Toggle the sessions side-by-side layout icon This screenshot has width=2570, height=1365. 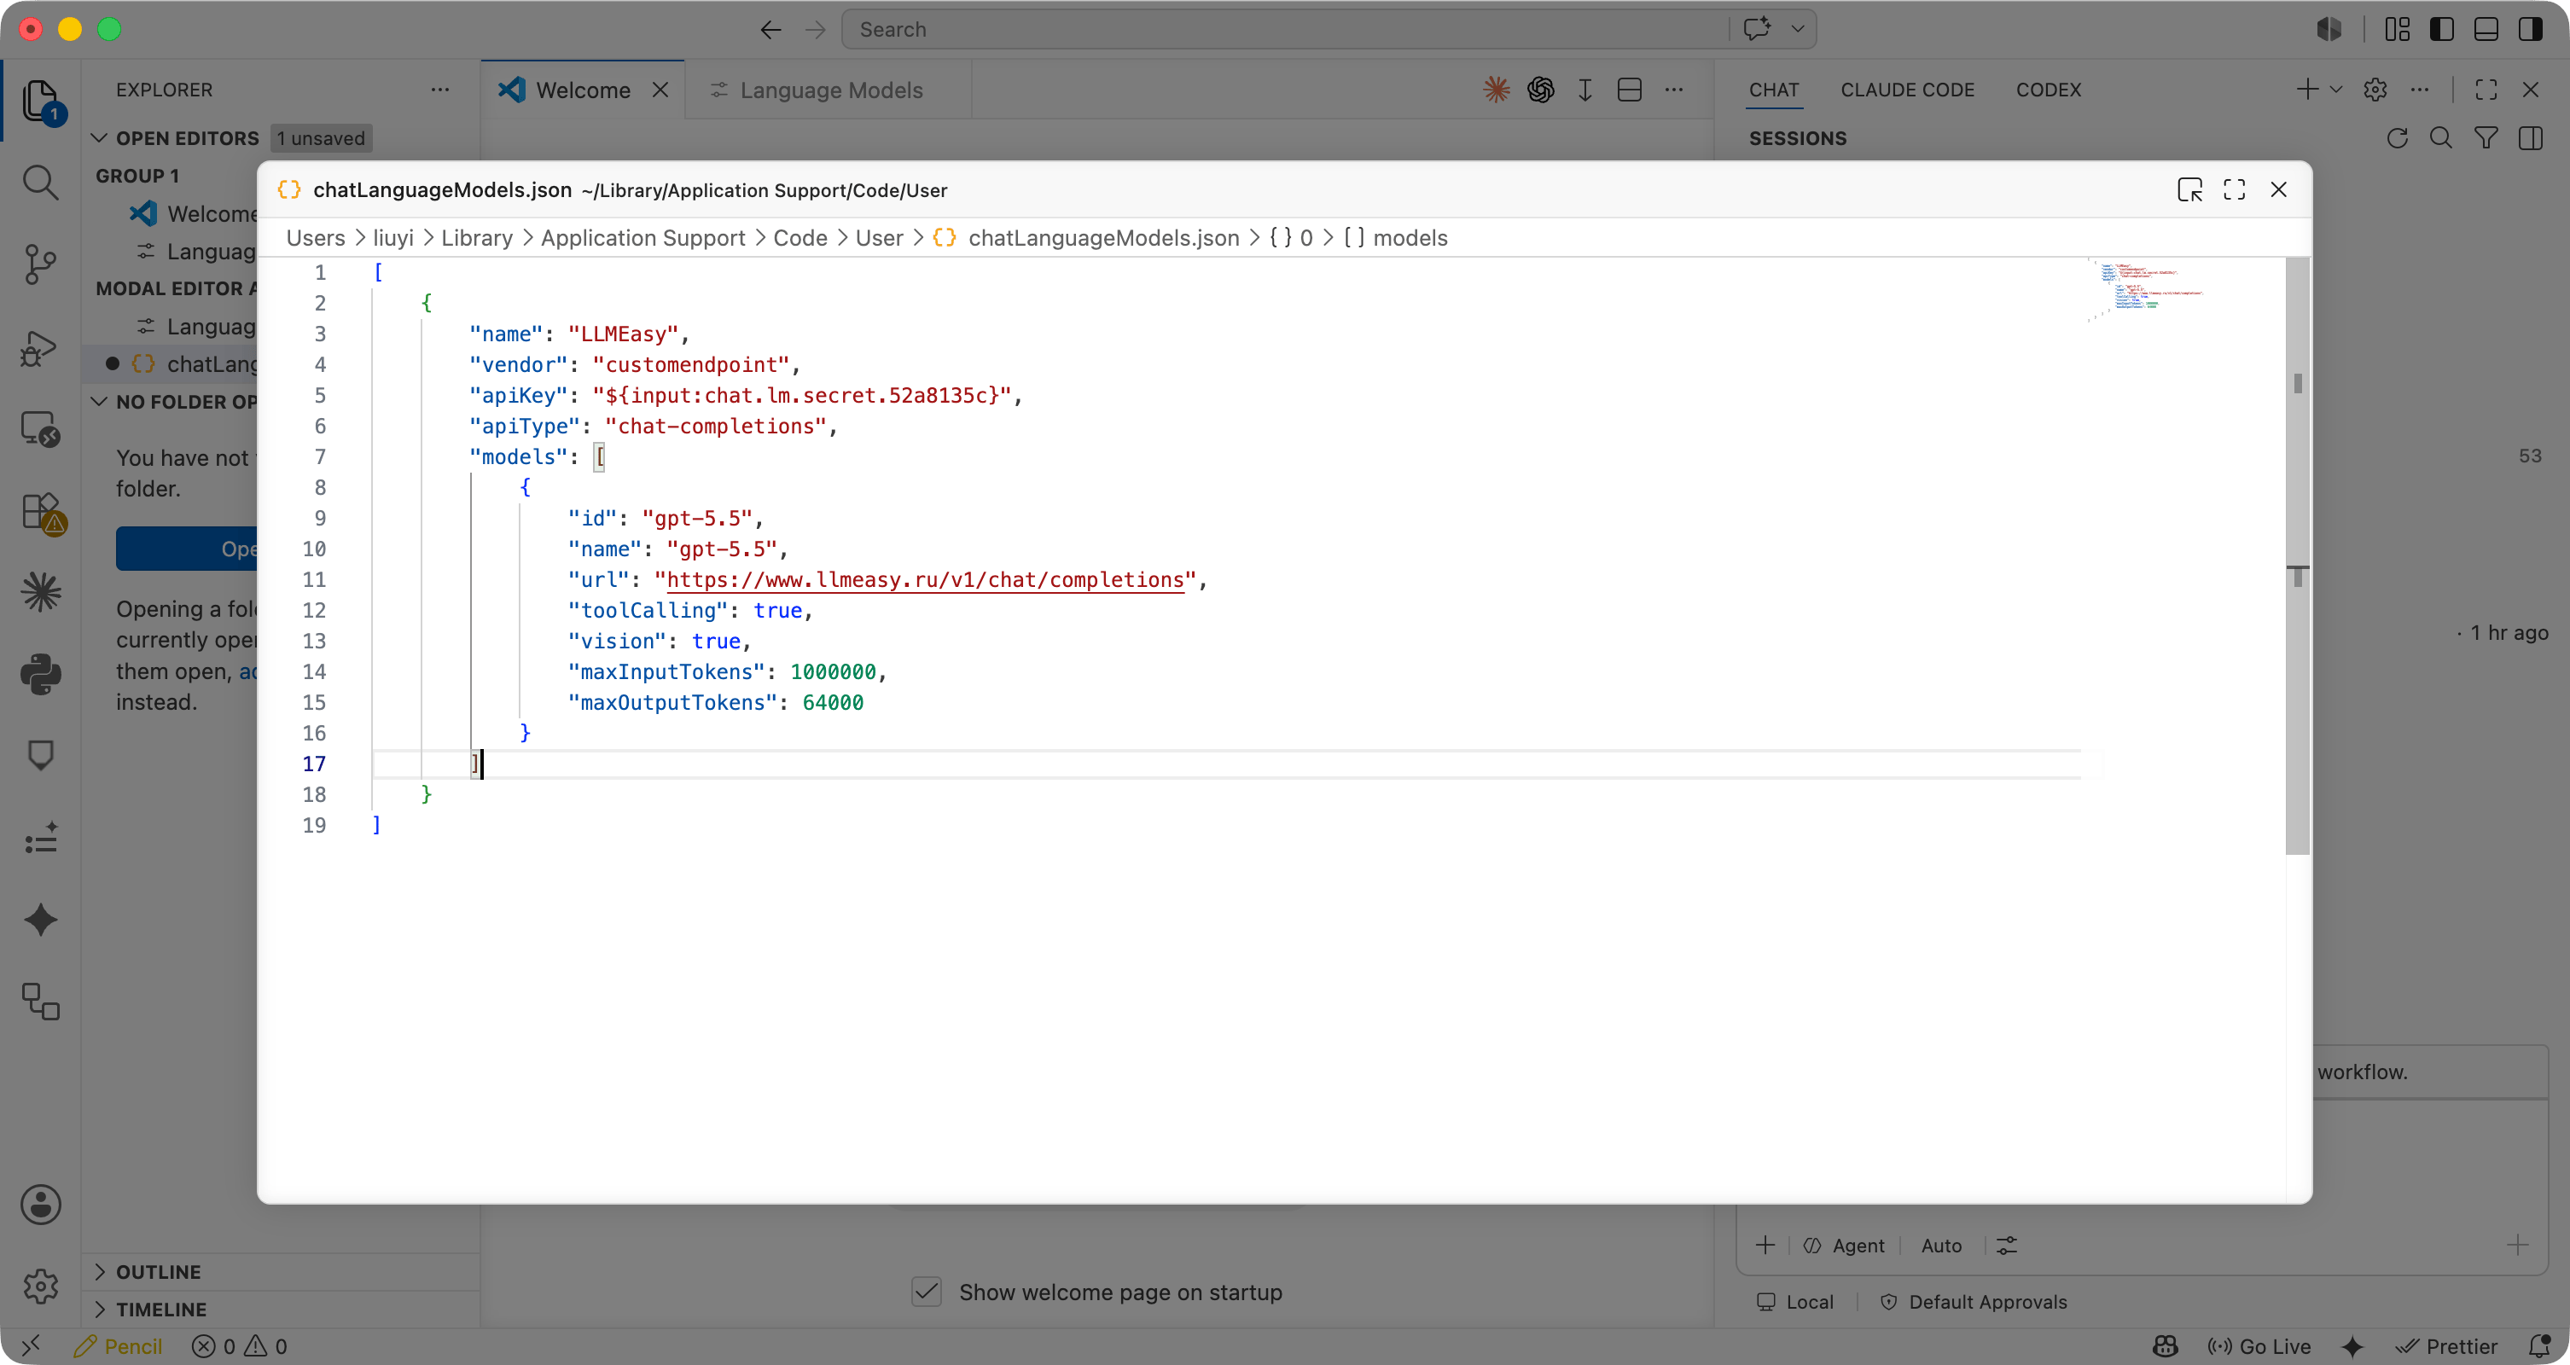click(2531, 137)
